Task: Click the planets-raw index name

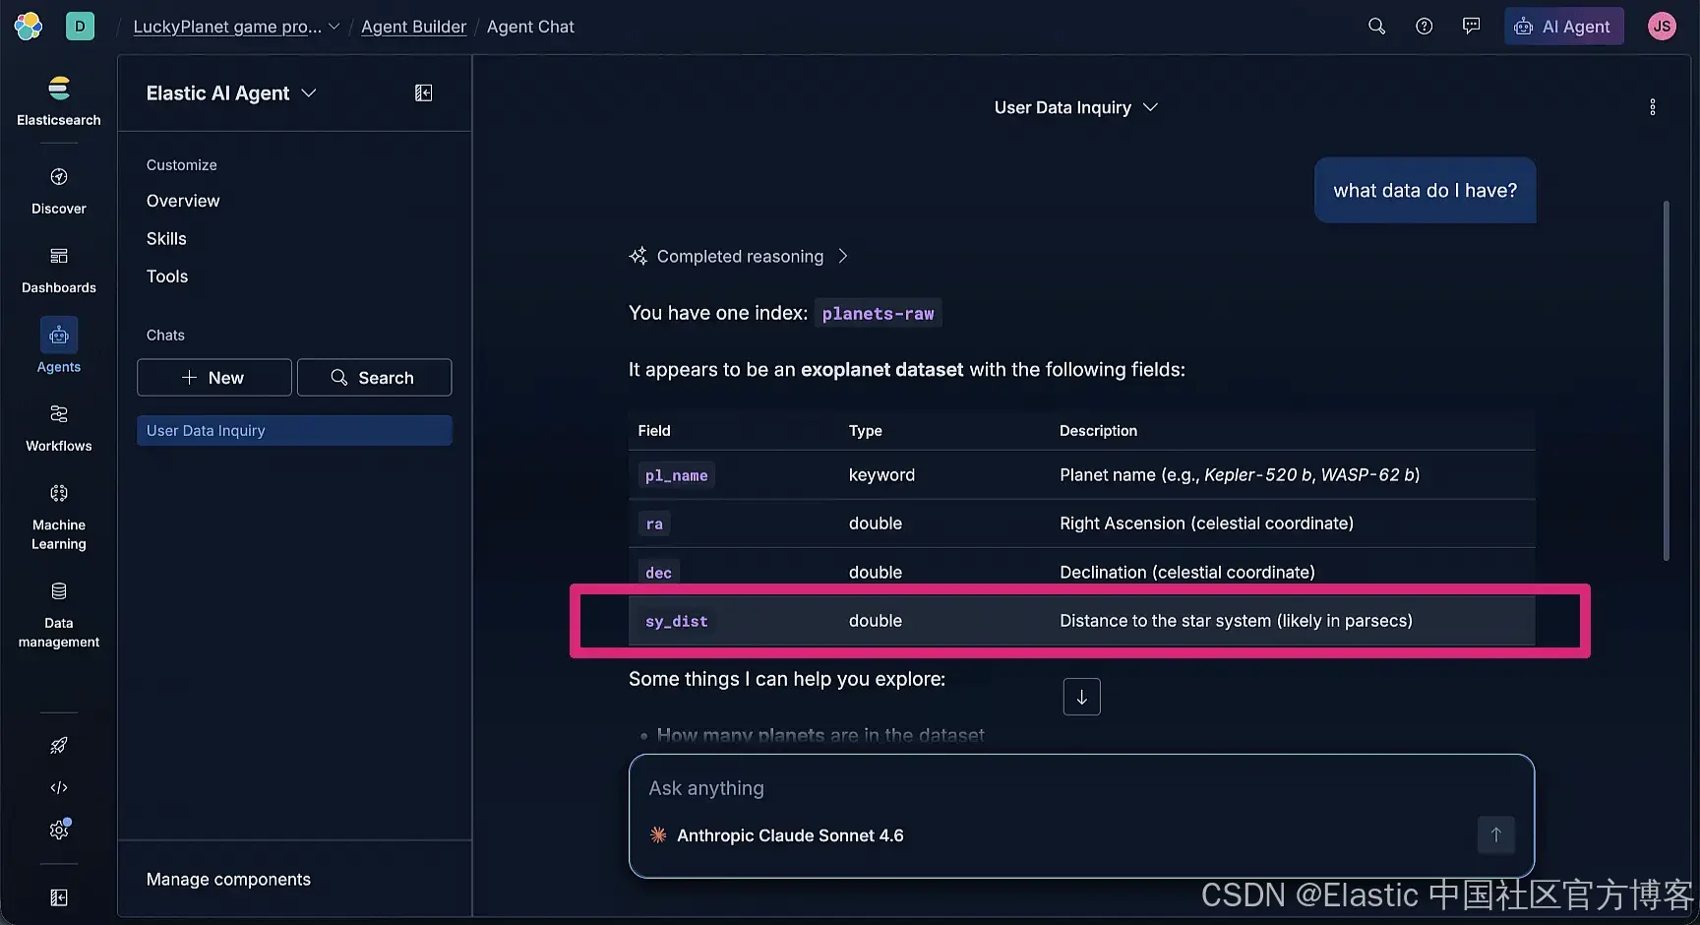Action: click(878, 314)
